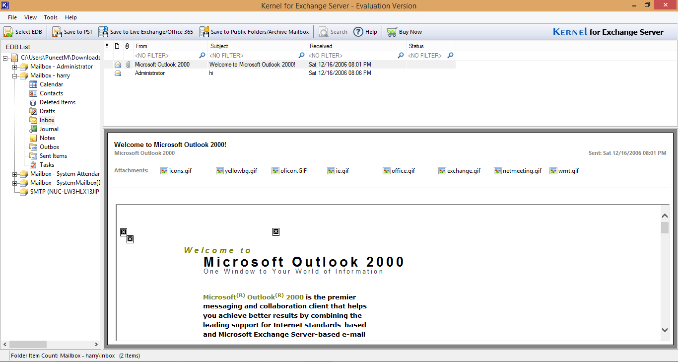Select the 'hi' email from Administrator
Screen dimensions: 678x362
click(x=279, y=73)
